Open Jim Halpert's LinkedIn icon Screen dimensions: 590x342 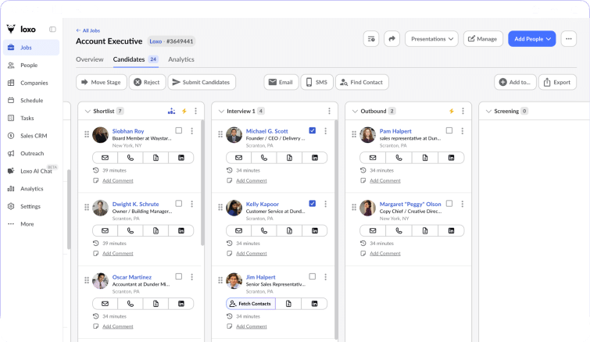314,304
